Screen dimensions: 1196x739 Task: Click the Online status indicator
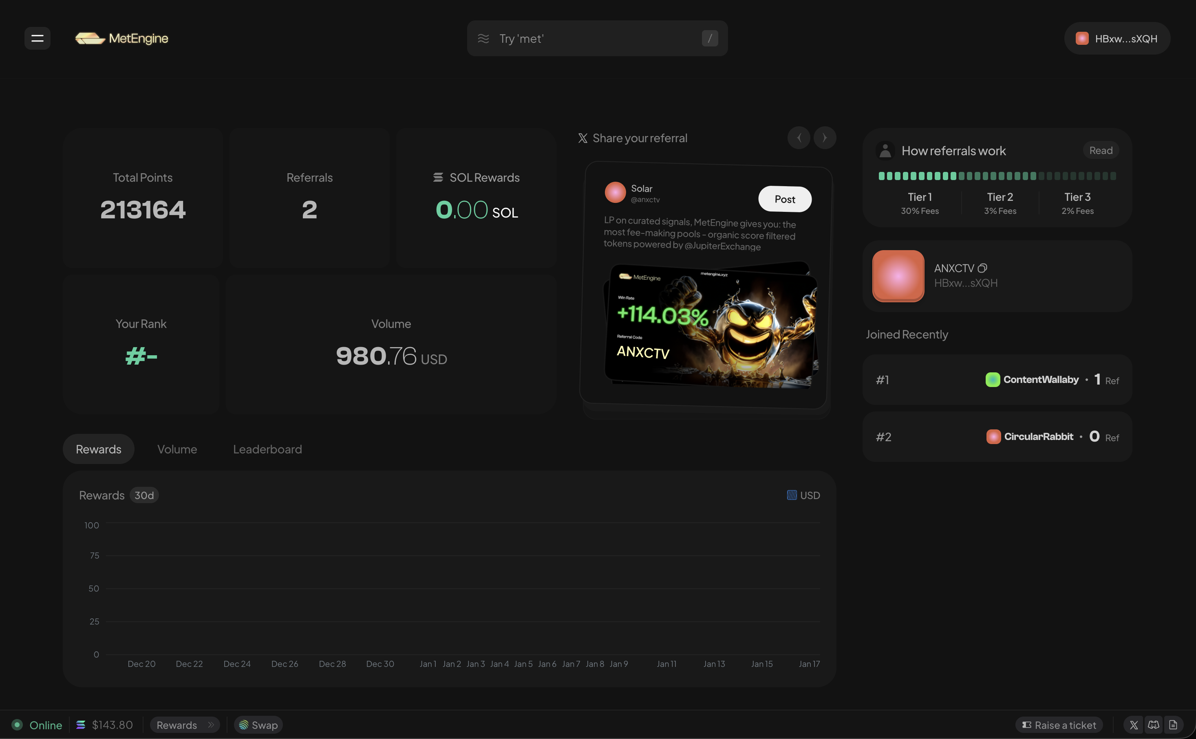(16, 725)
